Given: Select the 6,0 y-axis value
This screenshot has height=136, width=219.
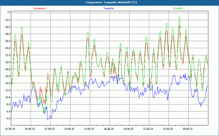Looking at the screenshot, I should coord(8,112).
